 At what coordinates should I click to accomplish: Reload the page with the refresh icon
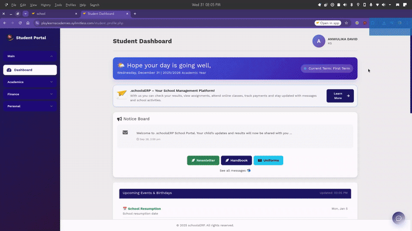coord(20,23)
